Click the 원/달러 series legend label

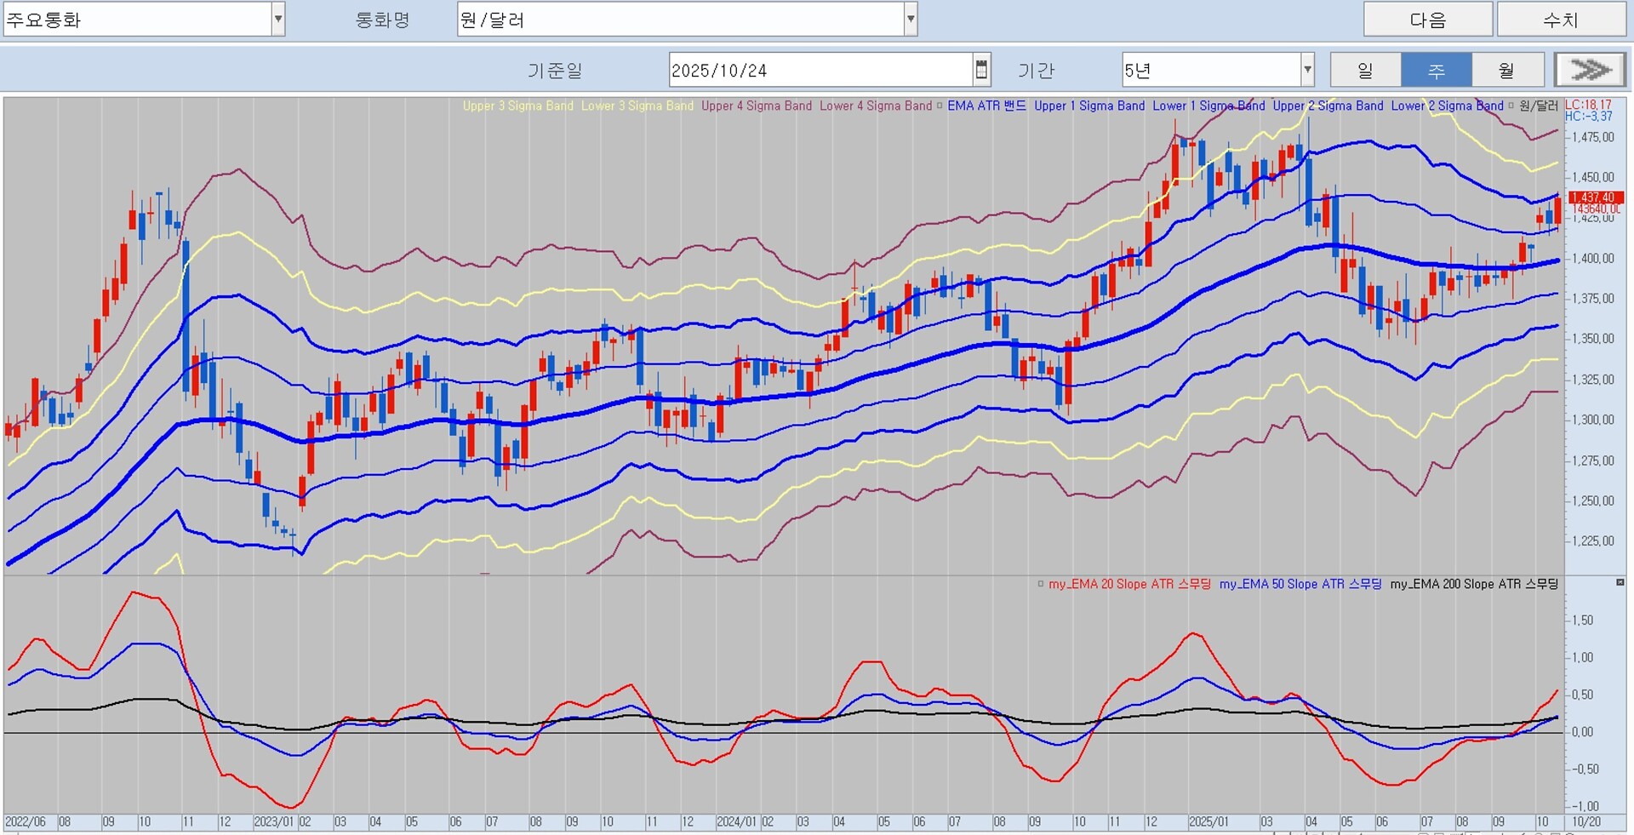1539,106
